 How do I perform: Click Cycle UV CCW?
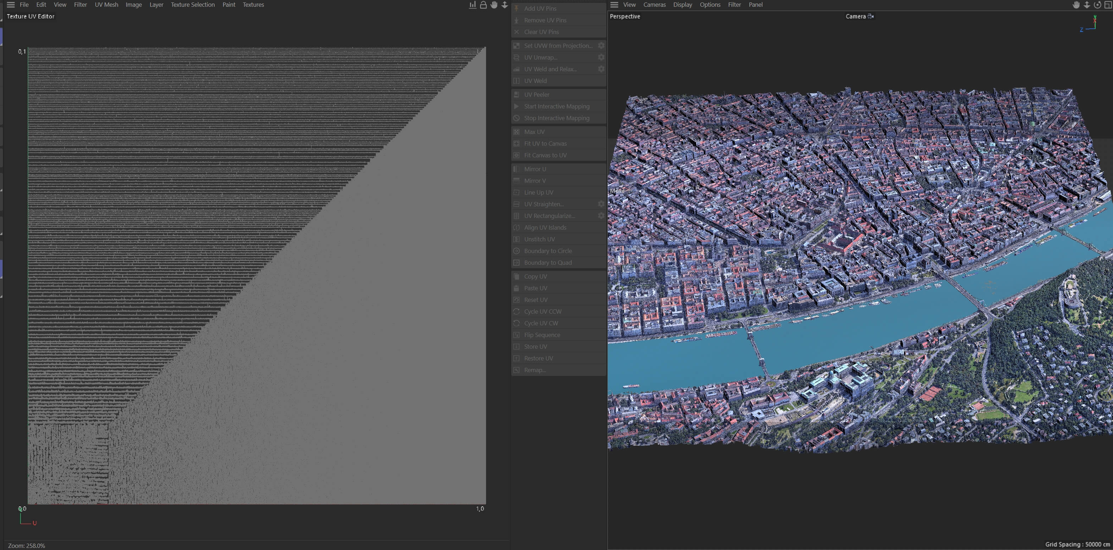click(559, 311)
